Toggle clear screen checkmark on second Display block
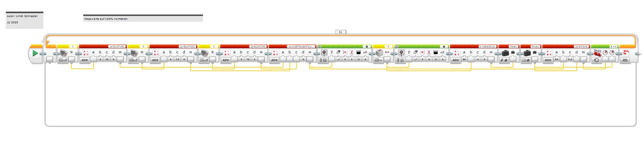The image size is (643, 145). (x=416, y=60)
